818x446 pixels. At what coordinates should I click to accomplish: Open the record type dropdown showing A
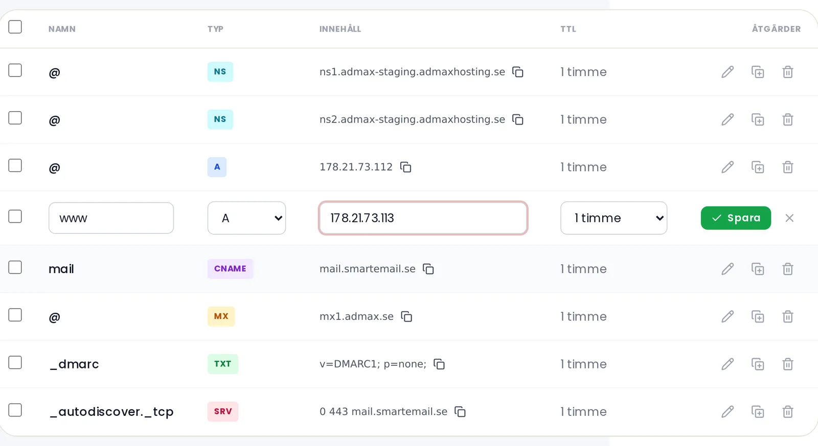246,218
